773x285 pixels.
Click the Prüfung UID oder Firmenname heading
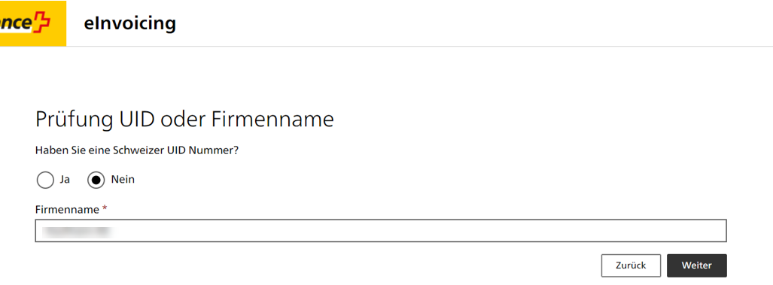[185, 120]
